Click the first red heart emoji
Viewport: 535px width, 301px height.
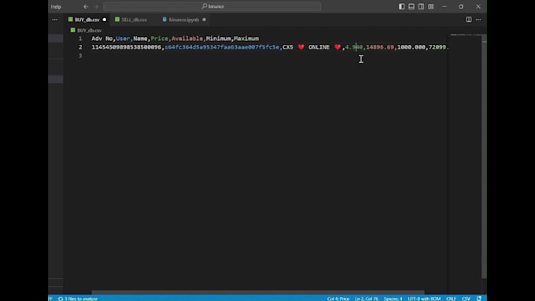301,47
